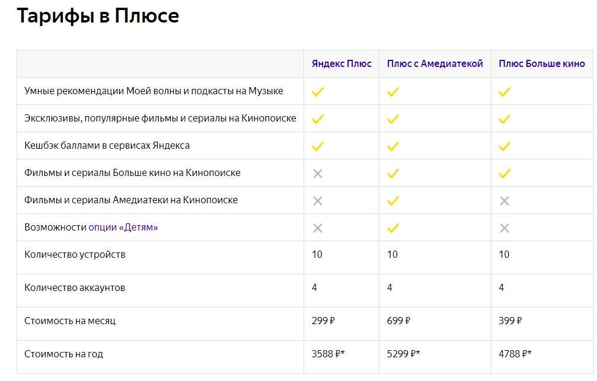Click account count 4 under Яндекс Плюс

pyautogui.click(x=314, y=287)
